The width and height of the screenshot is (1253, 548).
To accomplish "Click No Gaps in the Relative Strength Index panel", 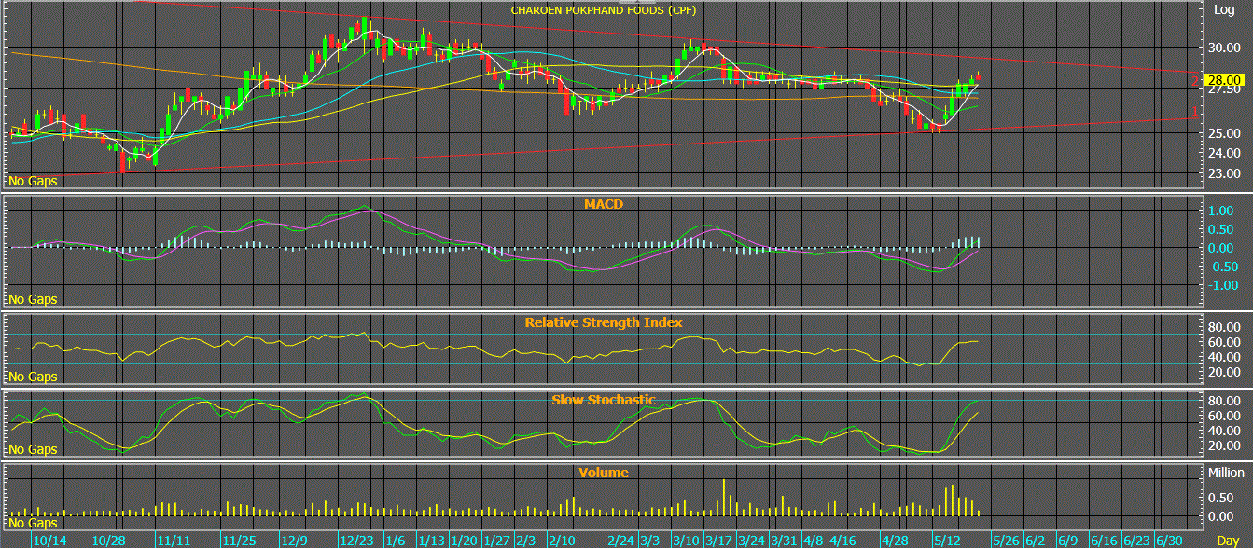I will click(33, 377).
